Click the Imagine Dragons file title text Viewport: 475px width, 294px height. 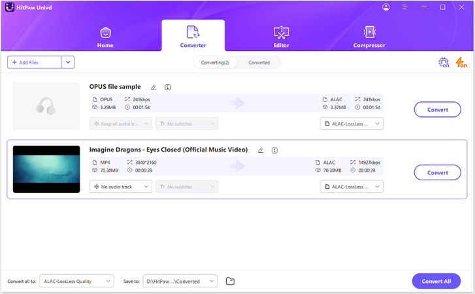point(169,150)
